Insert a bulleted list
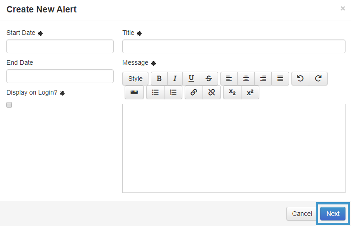 click(155, 92)
